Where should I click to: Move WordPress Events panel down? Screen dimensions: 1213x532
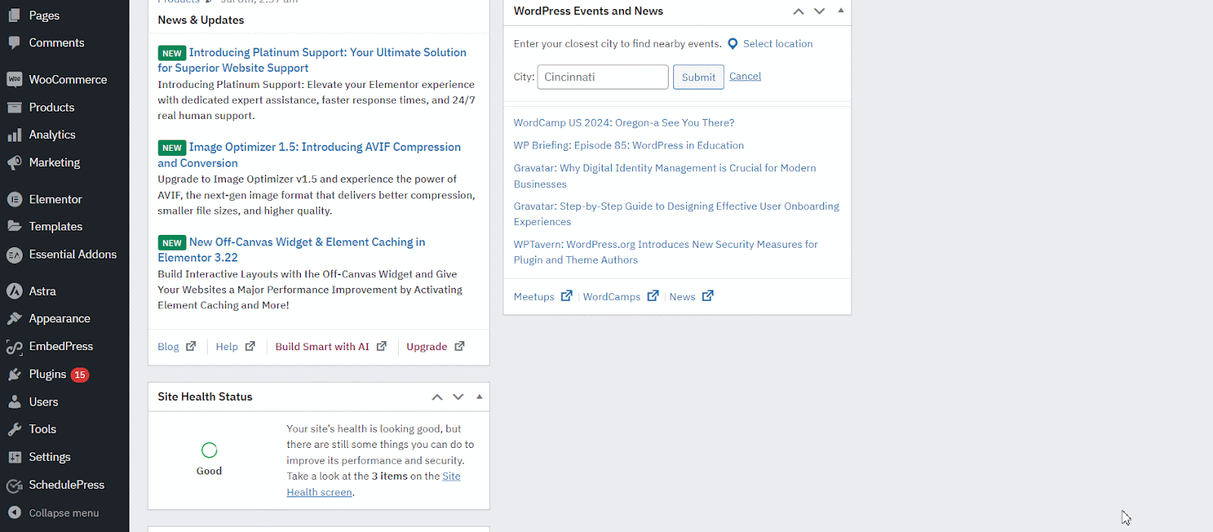click(820, 11)
